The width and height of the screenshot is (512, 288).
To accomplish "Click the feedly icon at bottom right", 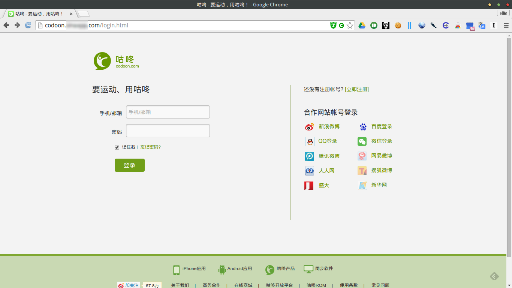I will (494, 276).
